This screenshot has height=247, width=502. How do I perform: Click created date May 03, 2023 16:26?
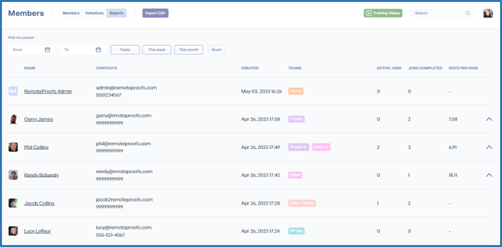[261, 91]
